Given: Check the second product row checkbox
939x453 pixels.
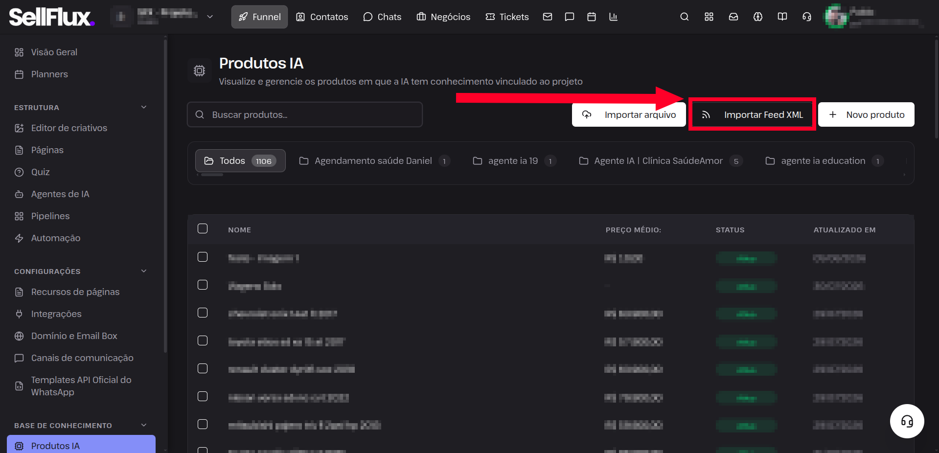Looking at the screenshot, I should point(203,285).
